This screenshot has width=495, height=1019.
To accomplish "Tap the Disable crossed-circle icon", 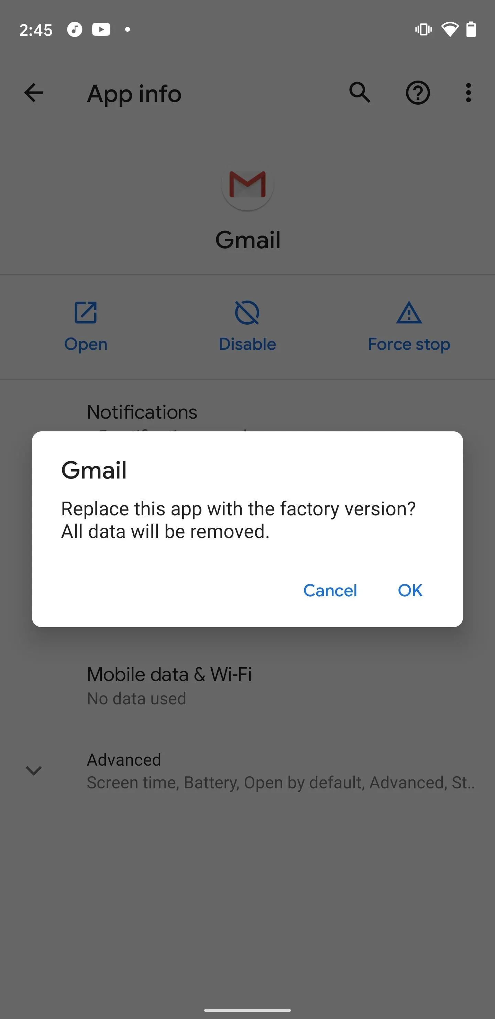I will pyautogui.click(x=247, y=313).
